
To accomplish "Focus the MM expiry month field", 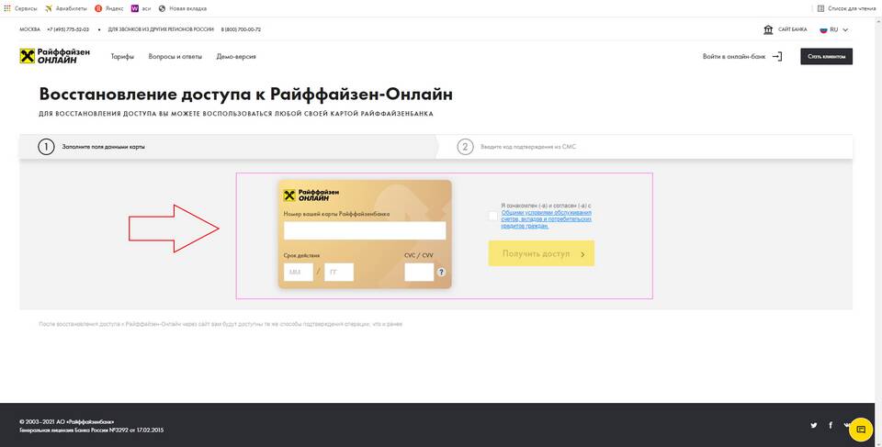I will [298, 272].
